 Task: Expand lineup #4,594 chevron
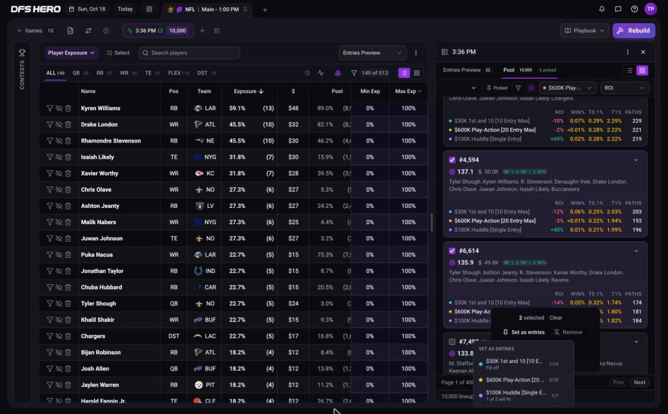pos(636,160)
